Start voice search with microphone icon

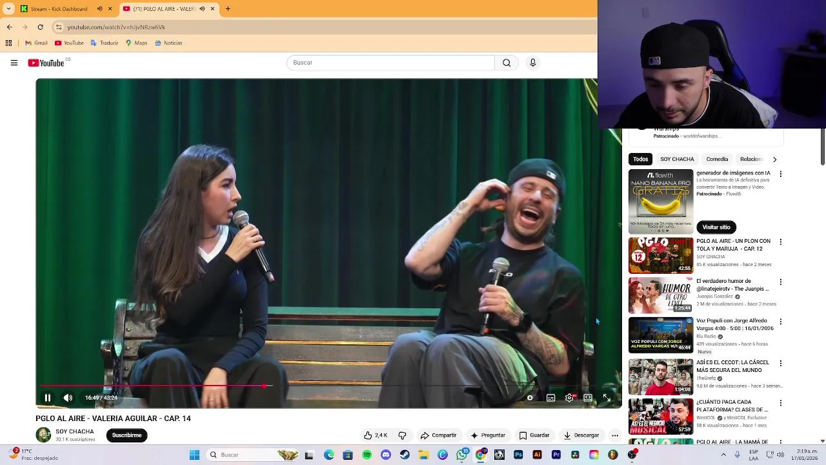pos(533,63)
